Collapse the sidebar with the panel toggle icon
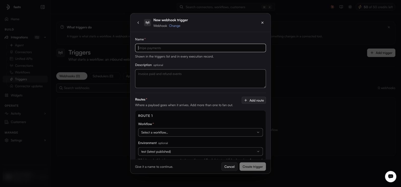The width and height of the screenshot is (401, 187). point(43,7)
